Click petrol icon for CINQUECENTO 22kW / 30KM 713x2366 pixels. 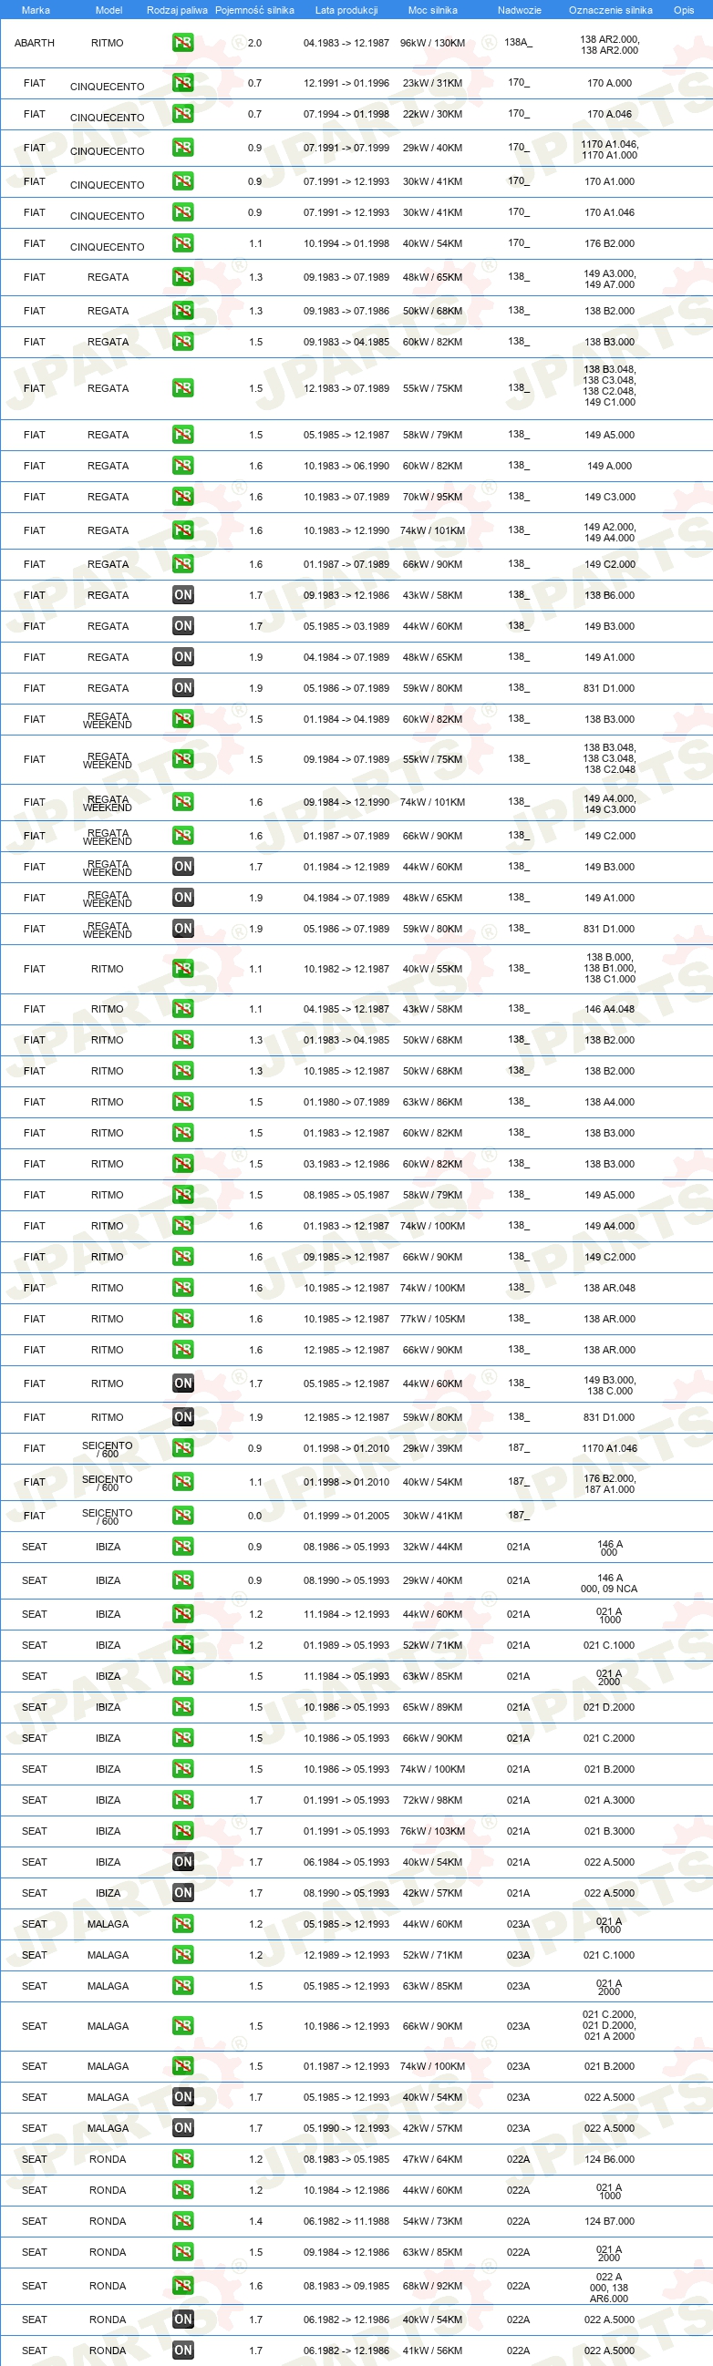tap(183, 114)
